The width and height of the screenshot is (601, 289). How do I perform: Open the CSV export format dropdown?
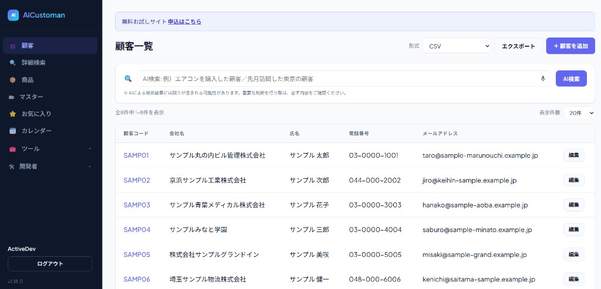coord(457,46)
